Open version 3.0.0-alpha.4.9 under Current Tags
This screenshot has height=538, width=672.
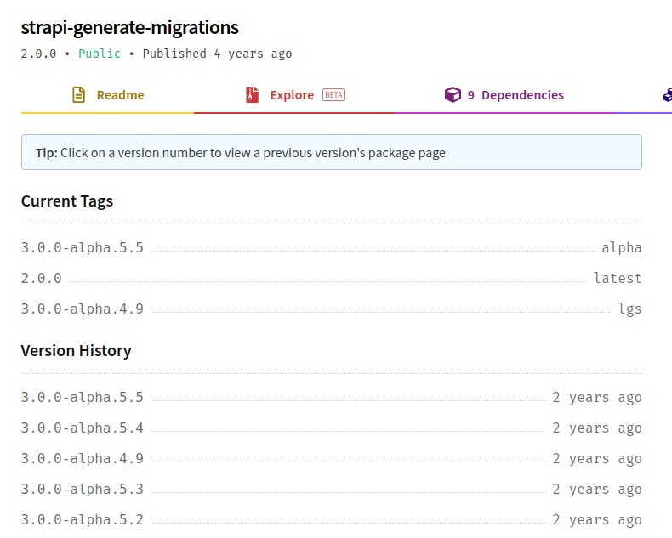83,309
